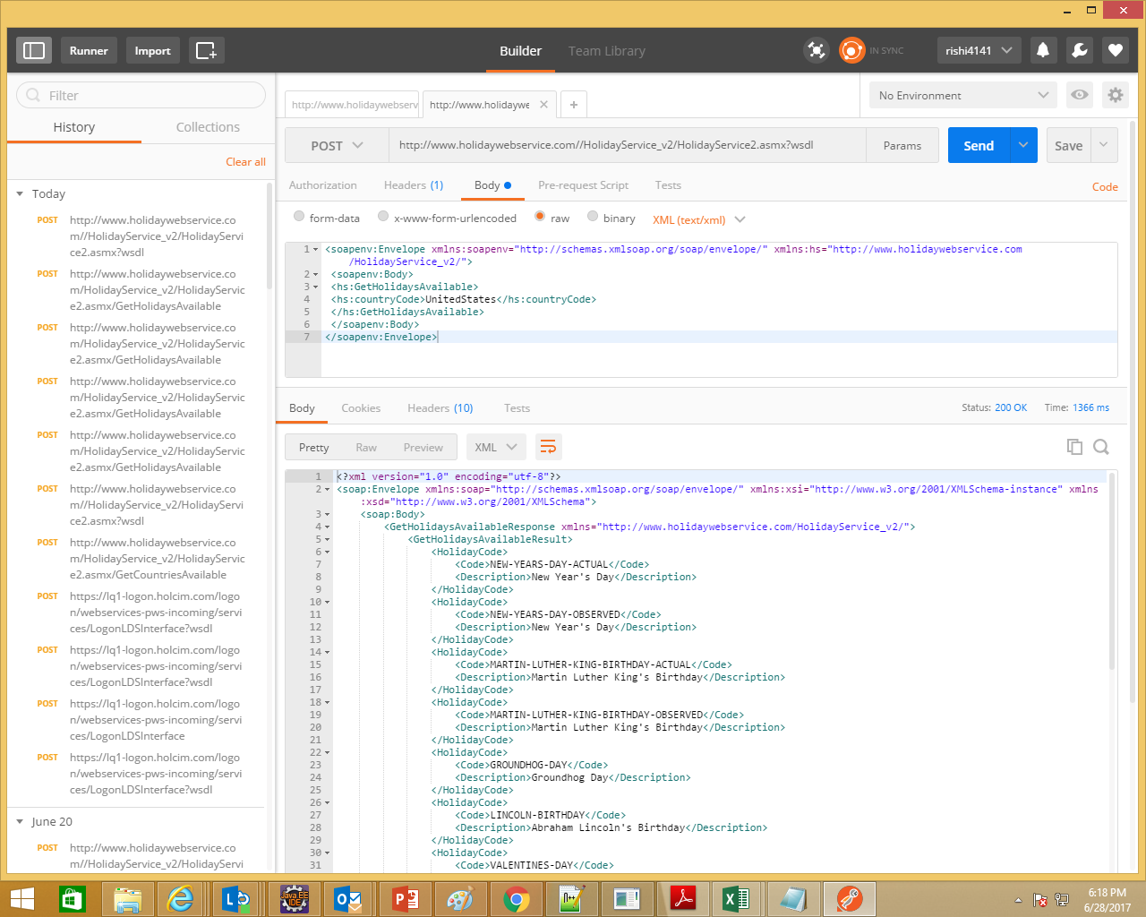
Task: Switch response view to Raw
Action: point(366,447)
